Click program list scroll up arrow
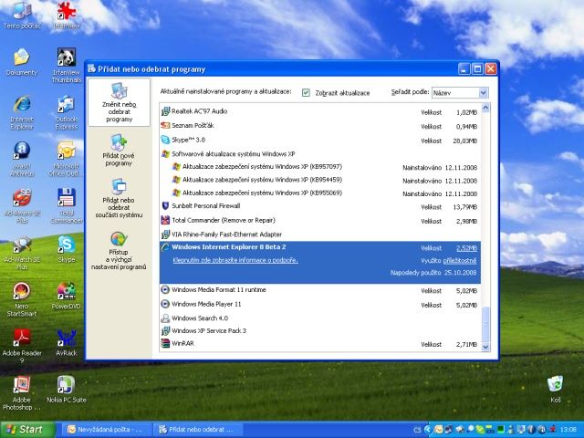The image size is (584, 438). pyautogui.click(x=485, y=108)
